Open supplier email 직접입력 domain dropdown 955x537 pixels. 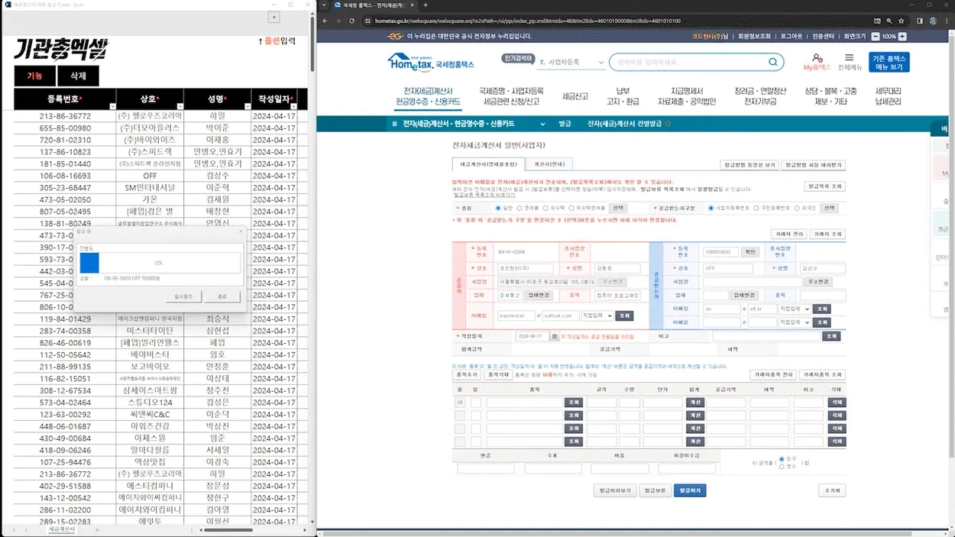click(597, 315)
